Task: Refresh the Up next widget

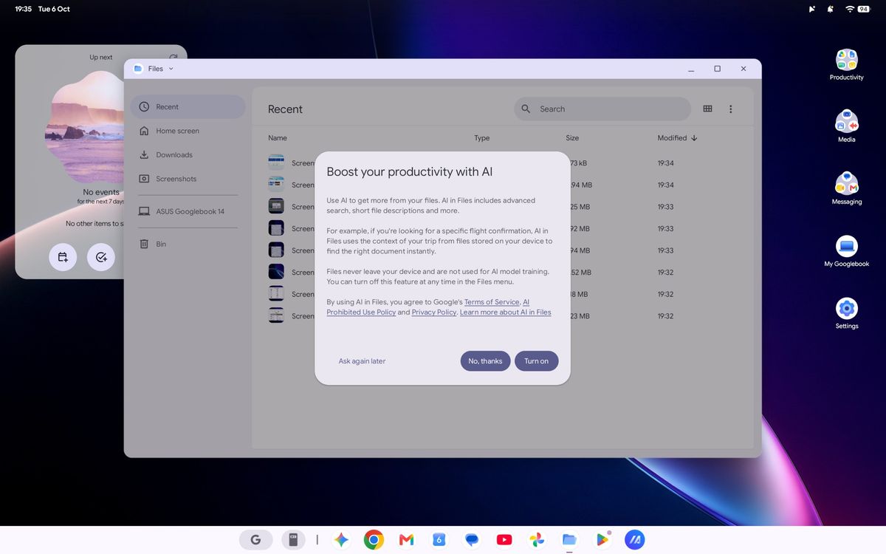Action: click(174, 57)
